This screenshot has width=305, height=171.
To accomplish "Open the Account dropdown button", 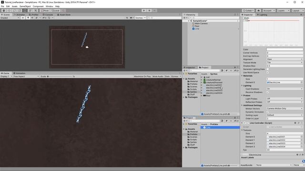I will pos(269,10).
